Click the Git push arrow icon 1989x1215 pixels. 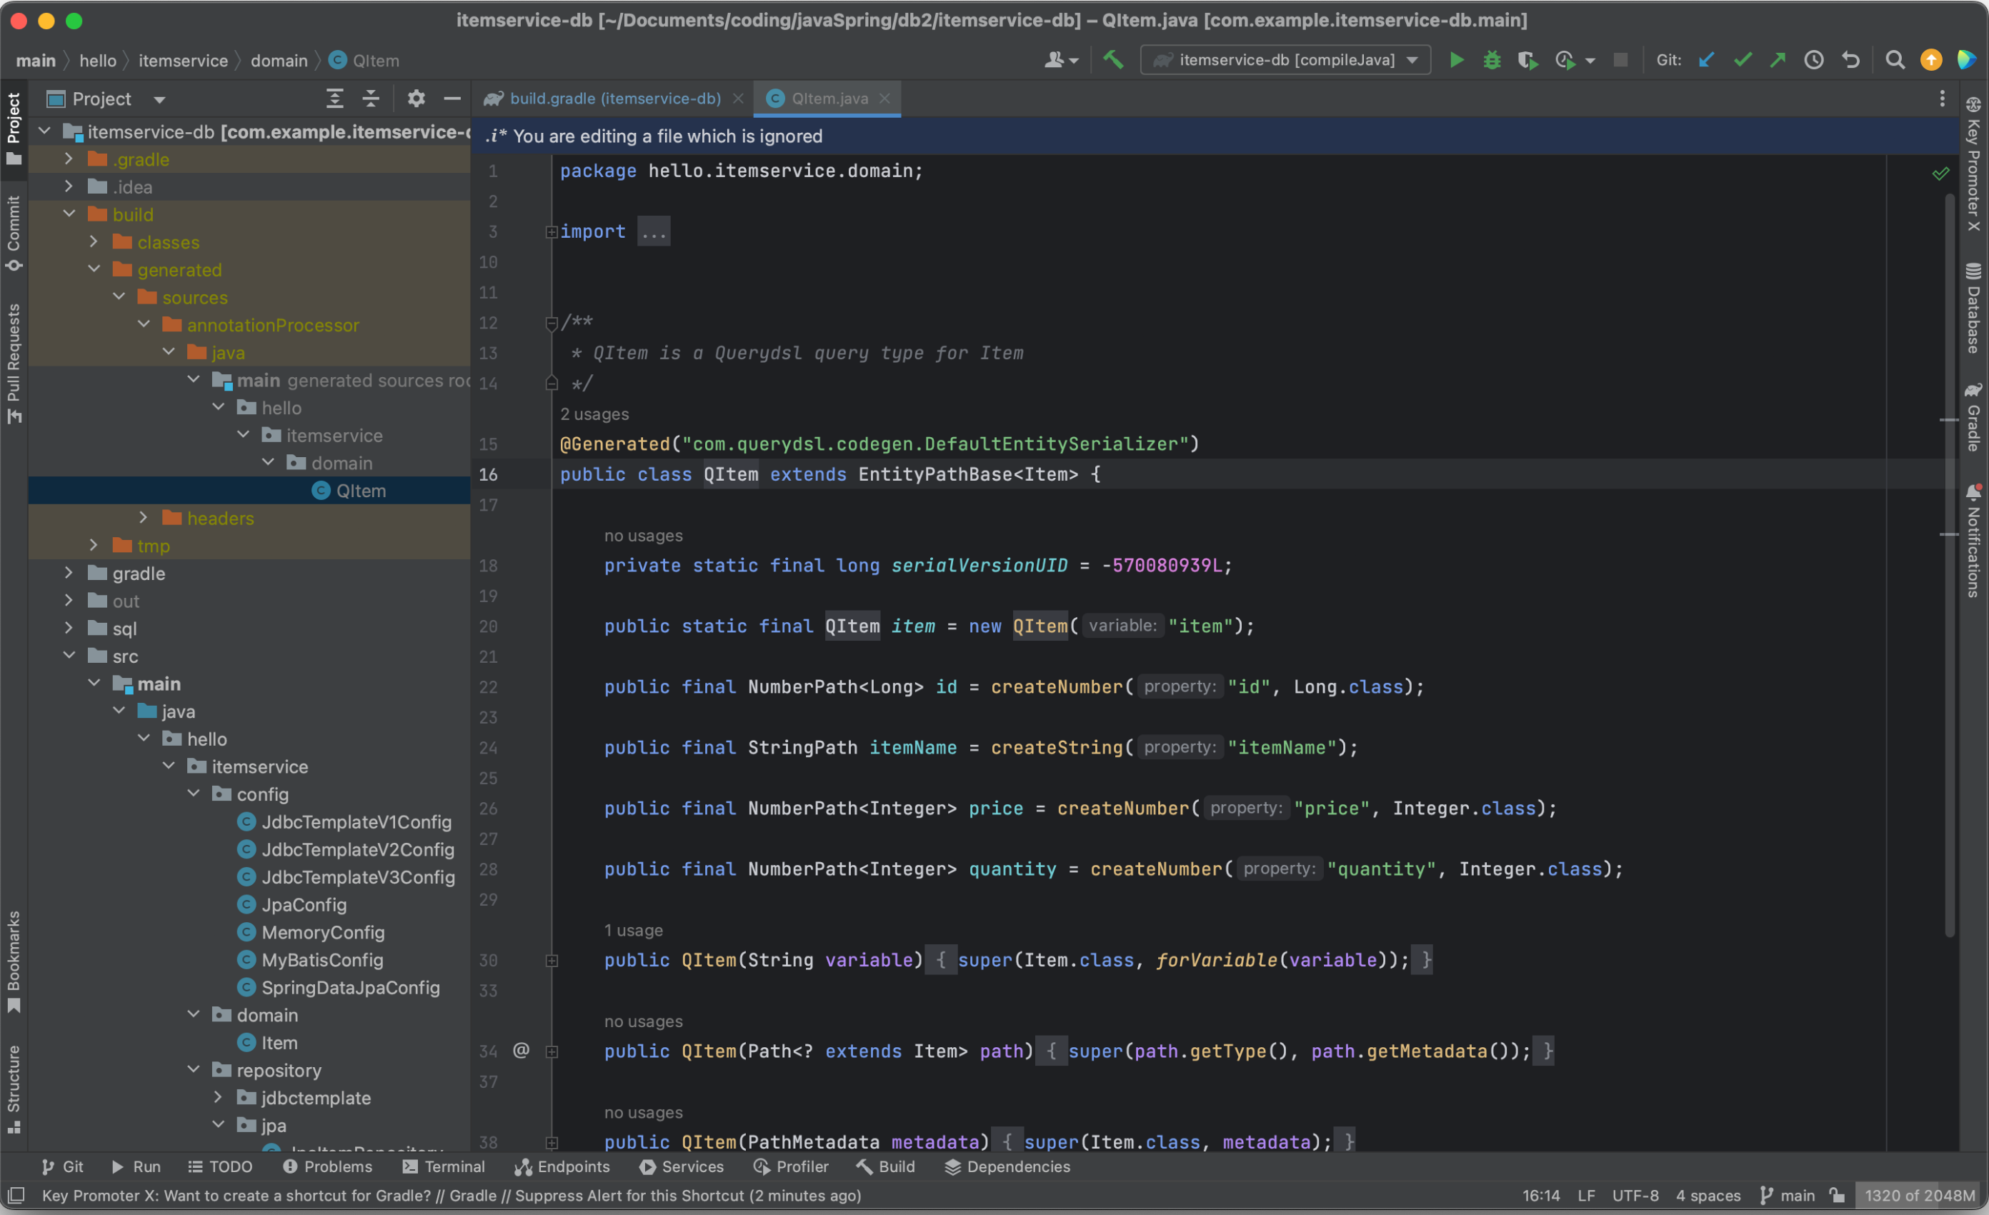(1778, 60)
